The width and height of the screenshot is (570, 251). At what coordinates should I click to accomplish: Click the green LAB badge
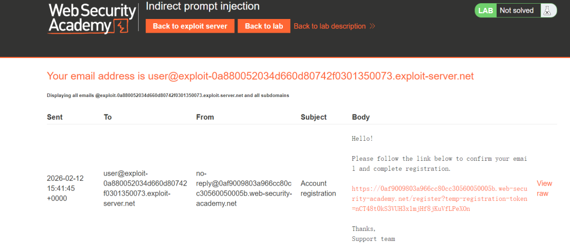(x=486, y=11)
